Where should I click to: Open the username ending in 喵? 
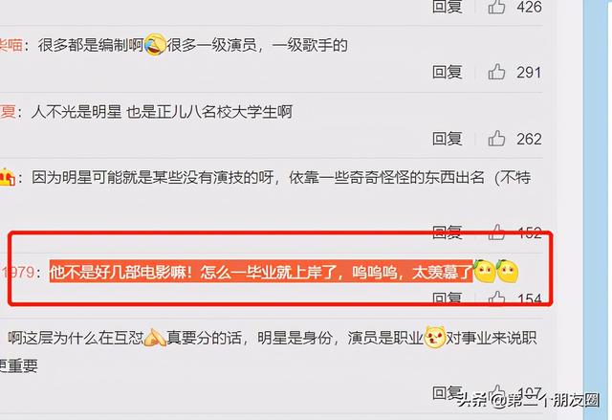(x=11, y=45)
